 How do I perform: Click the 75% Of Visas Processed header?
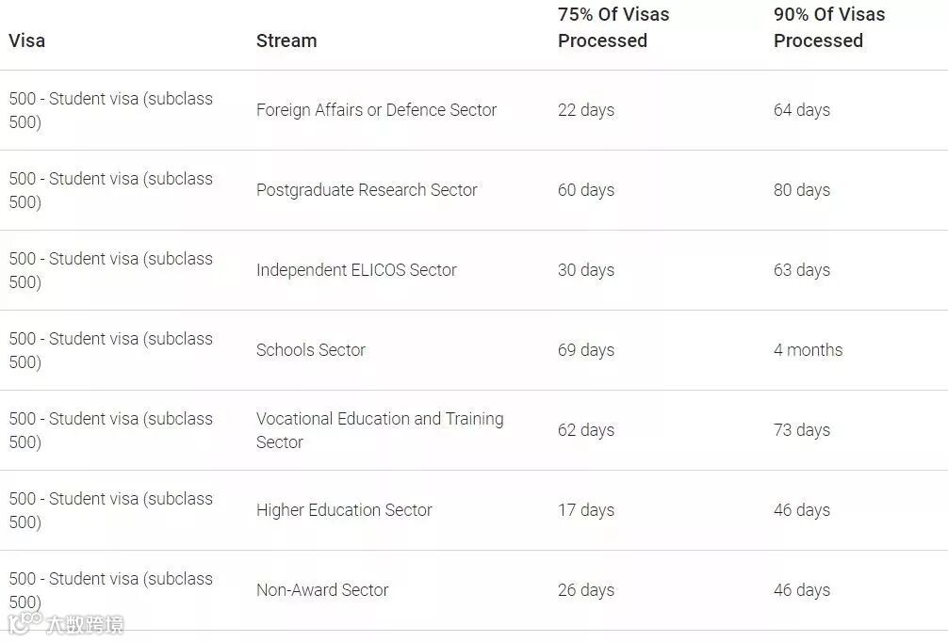point(613,27)
